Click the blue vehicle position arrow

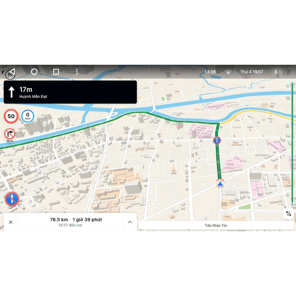(220, 183)
